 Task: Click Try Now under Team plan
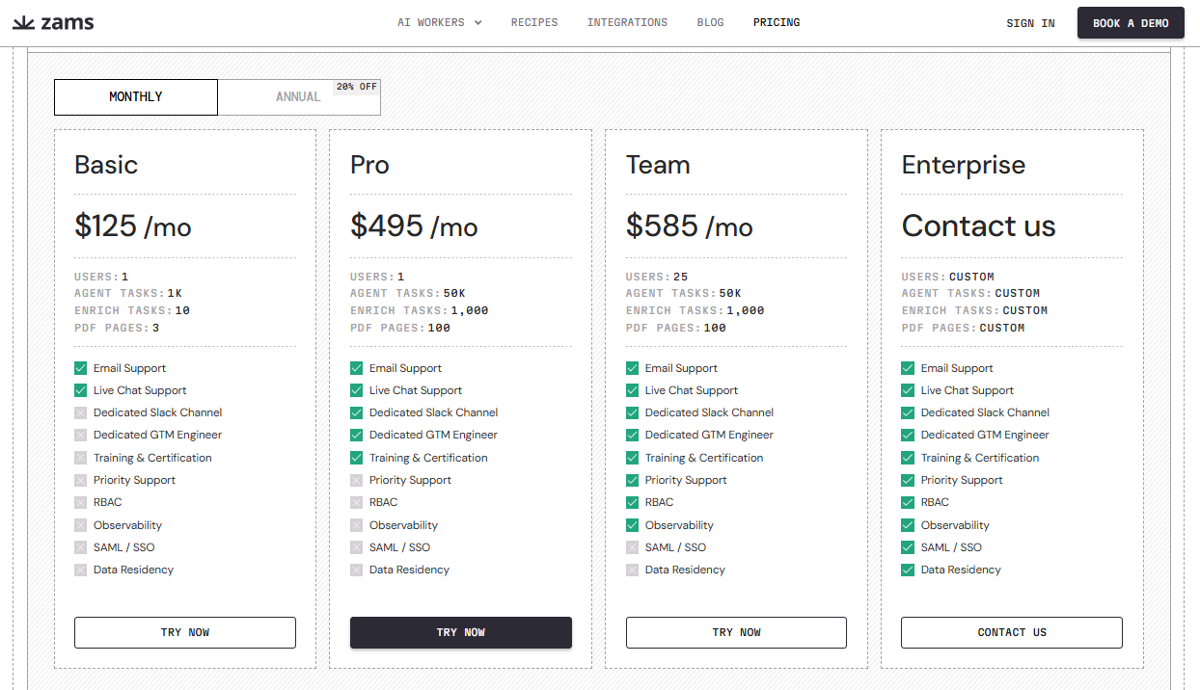737,632
